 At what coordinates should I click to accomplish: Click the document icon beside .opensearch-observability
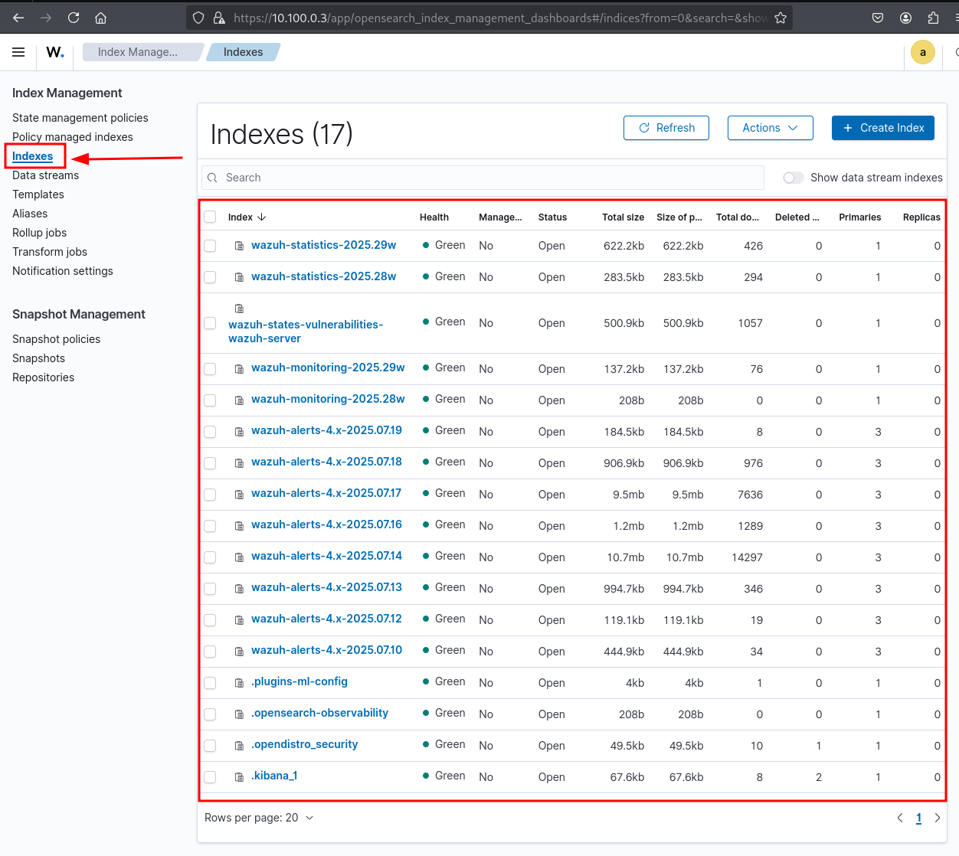tap(239, 714)
